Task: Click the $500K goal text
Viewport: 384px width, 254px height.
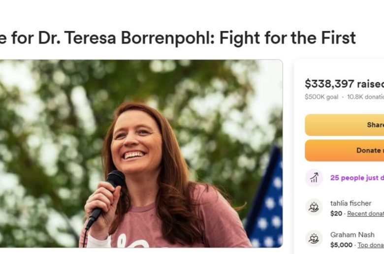Action: (x=321, y=97)
